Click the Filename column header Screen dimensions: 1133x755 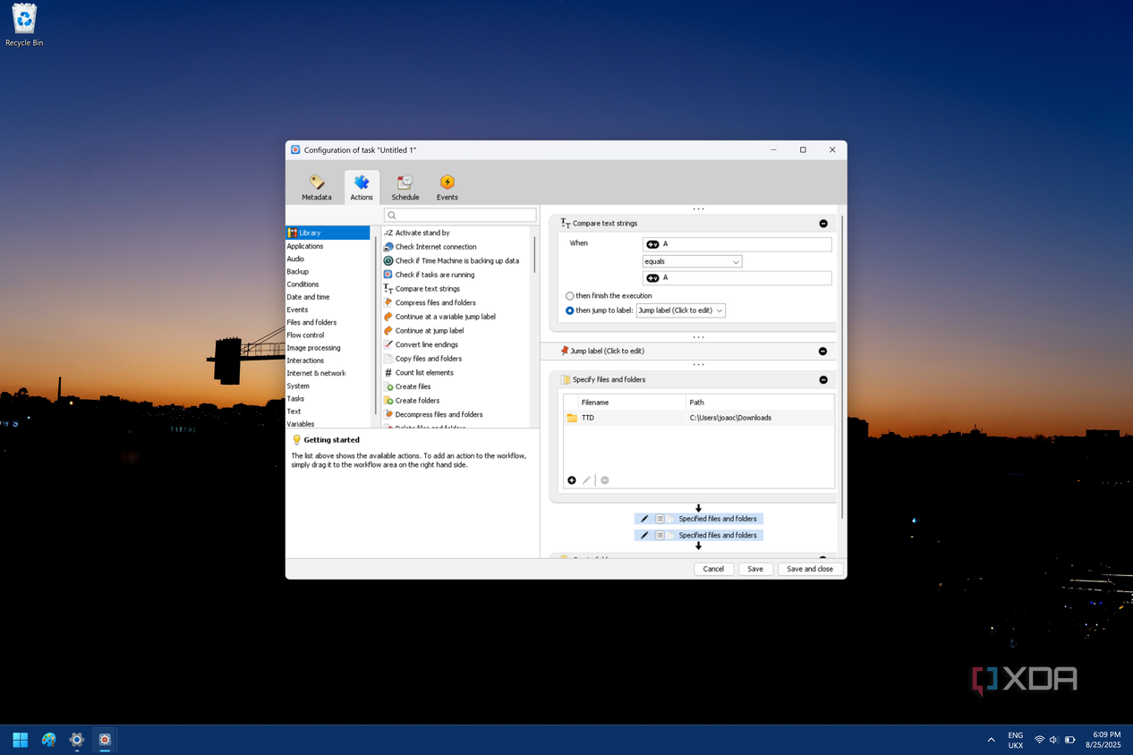[x=632, y=403]
